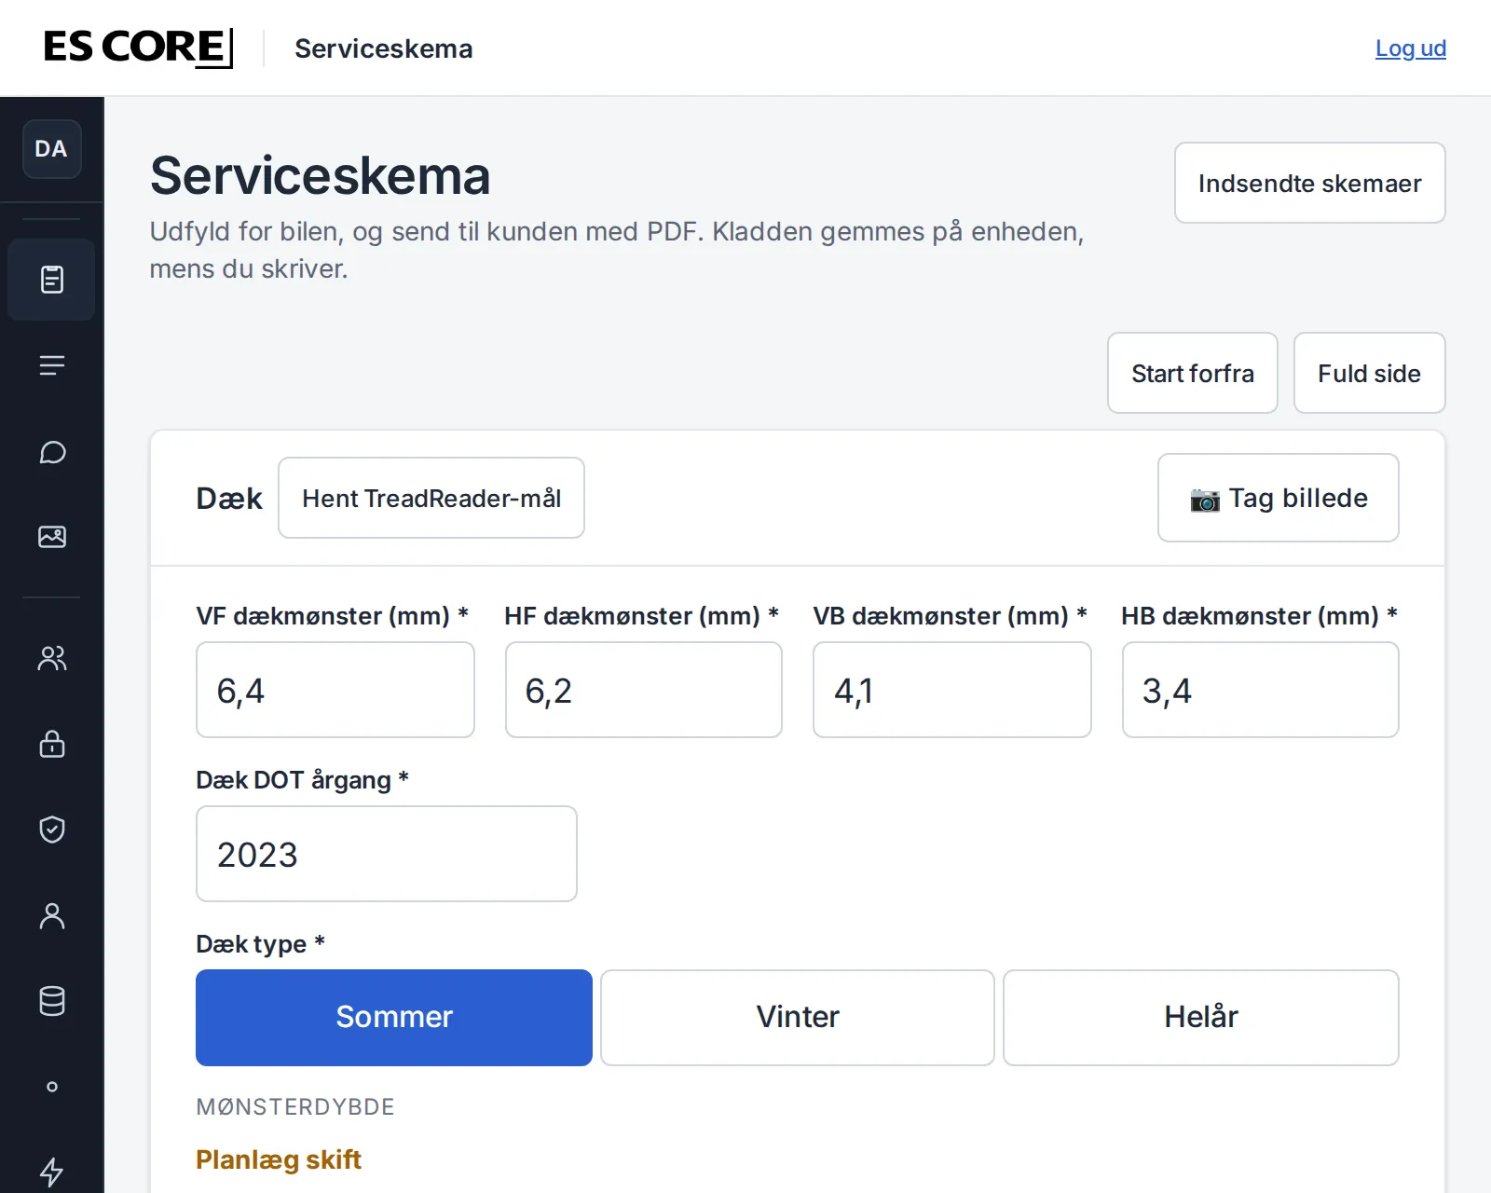The width and height of the screenshot is (1491, 1193).
Task: Click the Log ud link
Action: point(1411,48)
